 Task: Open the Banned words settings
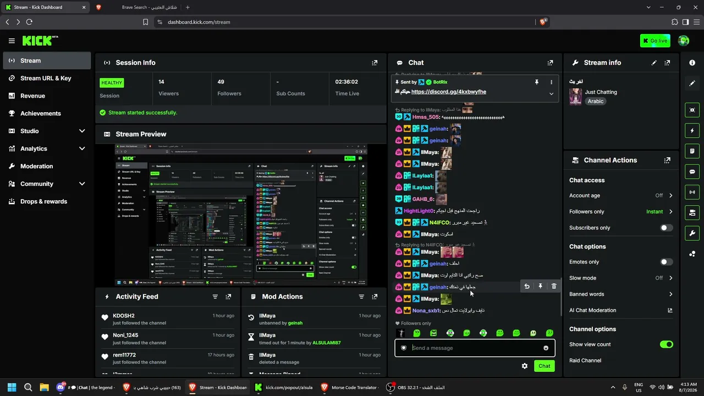pyautogui.click(x=621, y=294)
